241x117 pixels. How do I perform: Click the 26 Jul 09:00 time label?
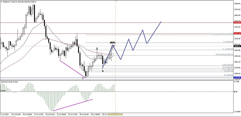(x=95, y=114)
